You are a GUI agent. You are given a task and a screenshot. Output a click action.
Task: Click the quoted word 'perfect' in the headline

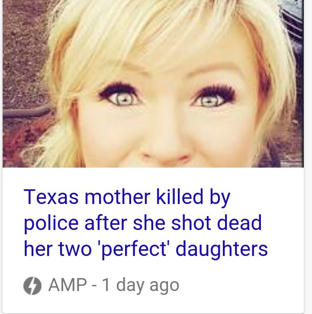click(x=134, y=249)
